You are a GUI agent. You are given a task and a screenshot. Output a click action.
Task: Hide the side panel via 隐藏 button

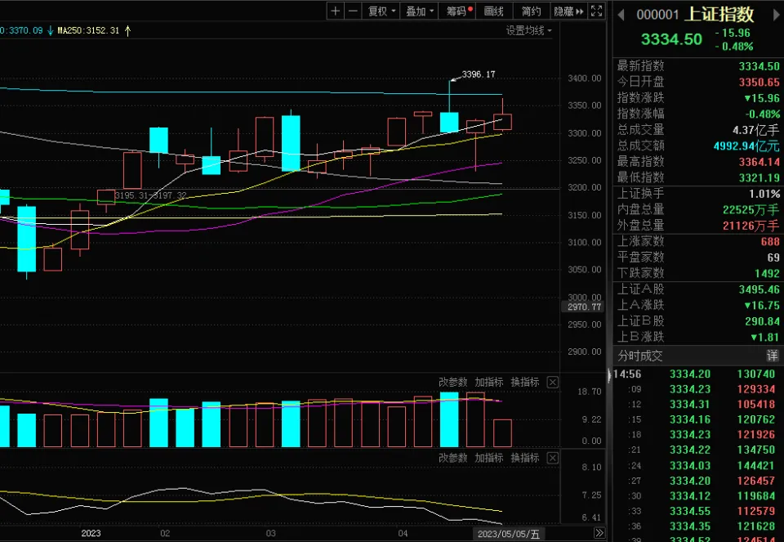click(x=568, y=11)
